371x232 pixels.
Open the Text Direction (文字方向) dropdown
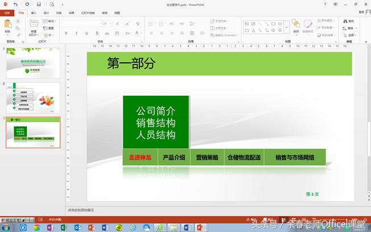click(x=219, y=21)
